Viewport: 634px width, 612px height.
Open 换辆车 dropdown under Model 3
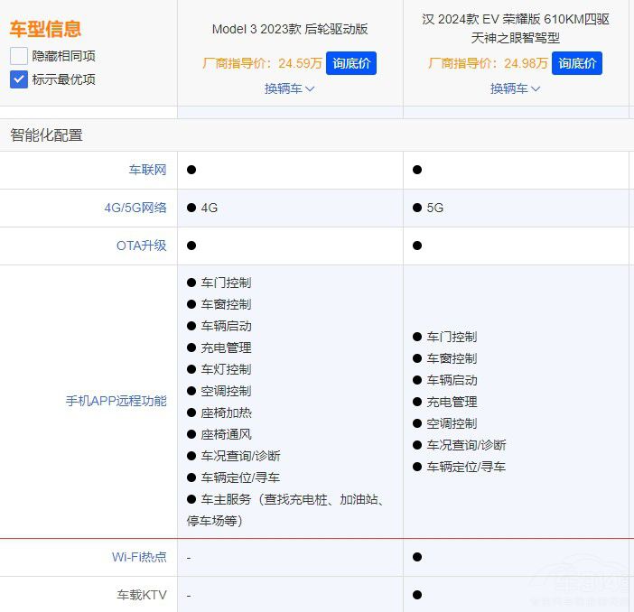[289, 88]
